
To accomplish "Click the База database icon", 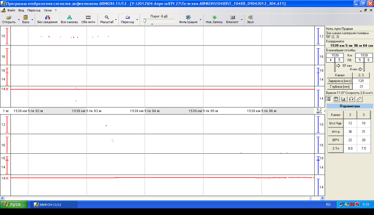I will click(x=25, y=17).
